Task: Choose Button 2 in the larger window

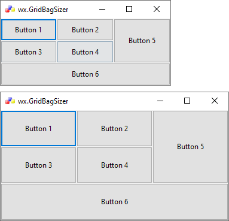Action: [114, 129]
